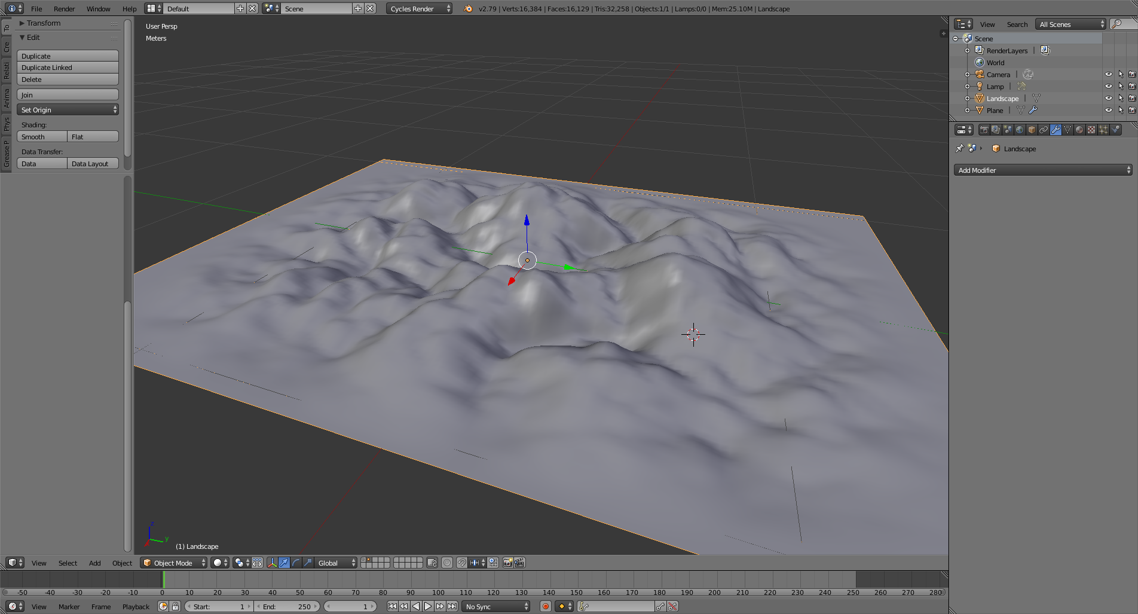This screenshot has height=614, width=1138.
Task: Open the Texture properties tab
Action: [x=1091, y=130]
